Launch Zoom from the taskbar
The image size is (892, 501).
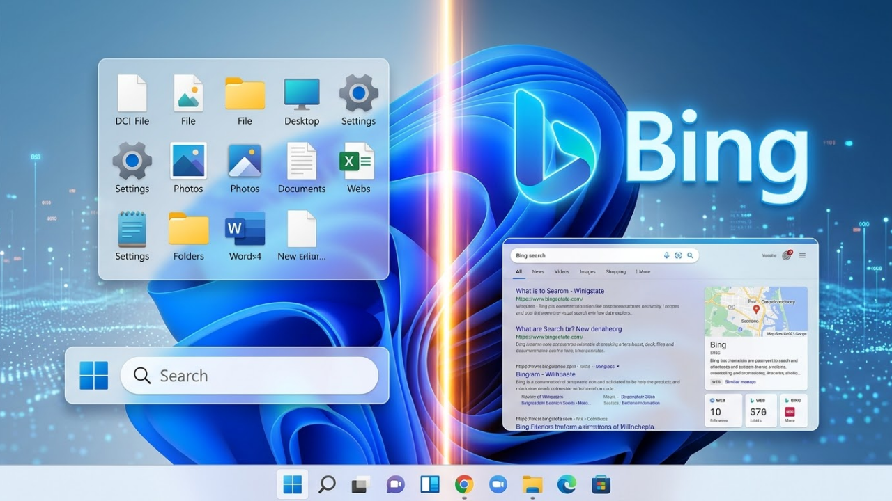498,484
